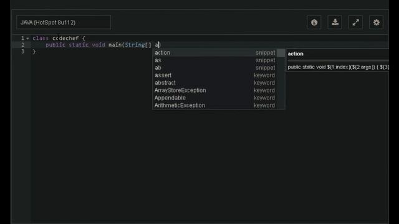Click the 'action' title in snippet preview tooltip
This screenshot has width=399, height=224.
(x=296, y=54)
